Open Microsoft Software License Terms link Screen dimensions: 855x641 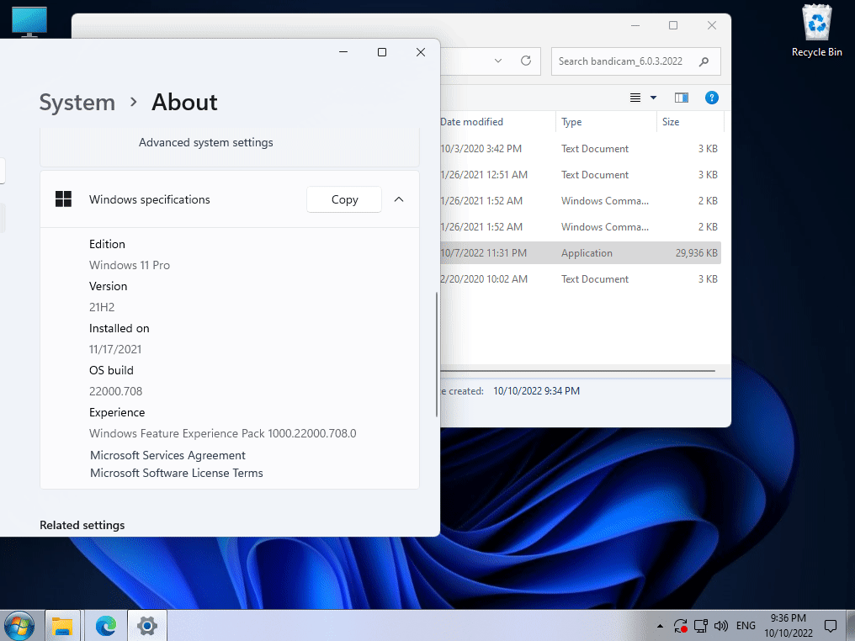(176, 473)
